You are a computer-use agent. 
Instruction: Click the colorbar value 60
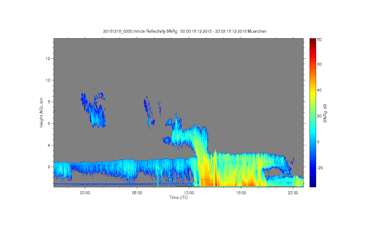coord(319,64)
